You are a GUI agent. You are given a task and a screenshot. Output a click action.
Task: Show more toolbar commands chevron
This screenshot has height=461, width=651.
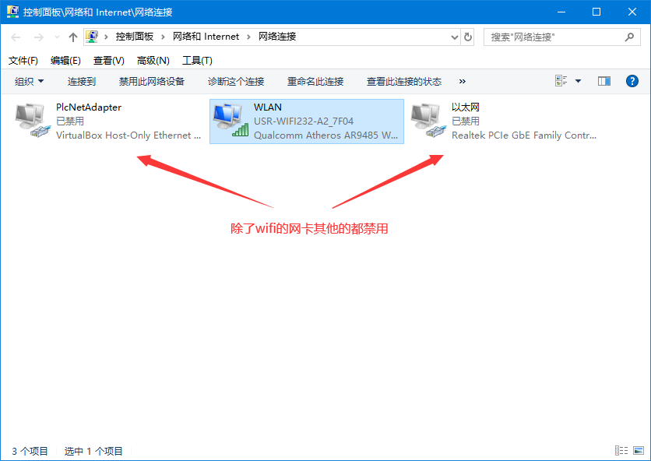click(462, 81)
